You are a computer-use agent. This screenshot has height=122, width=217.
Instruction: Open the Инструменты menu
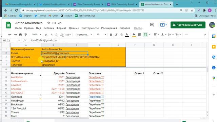(x=90, y=28)
